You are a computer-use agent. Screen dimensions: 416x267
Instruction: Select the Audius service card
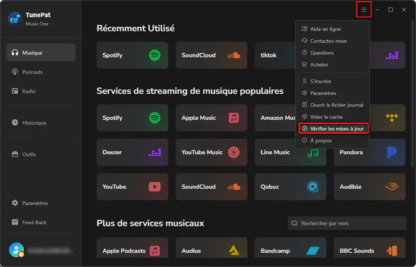[212, 247]
